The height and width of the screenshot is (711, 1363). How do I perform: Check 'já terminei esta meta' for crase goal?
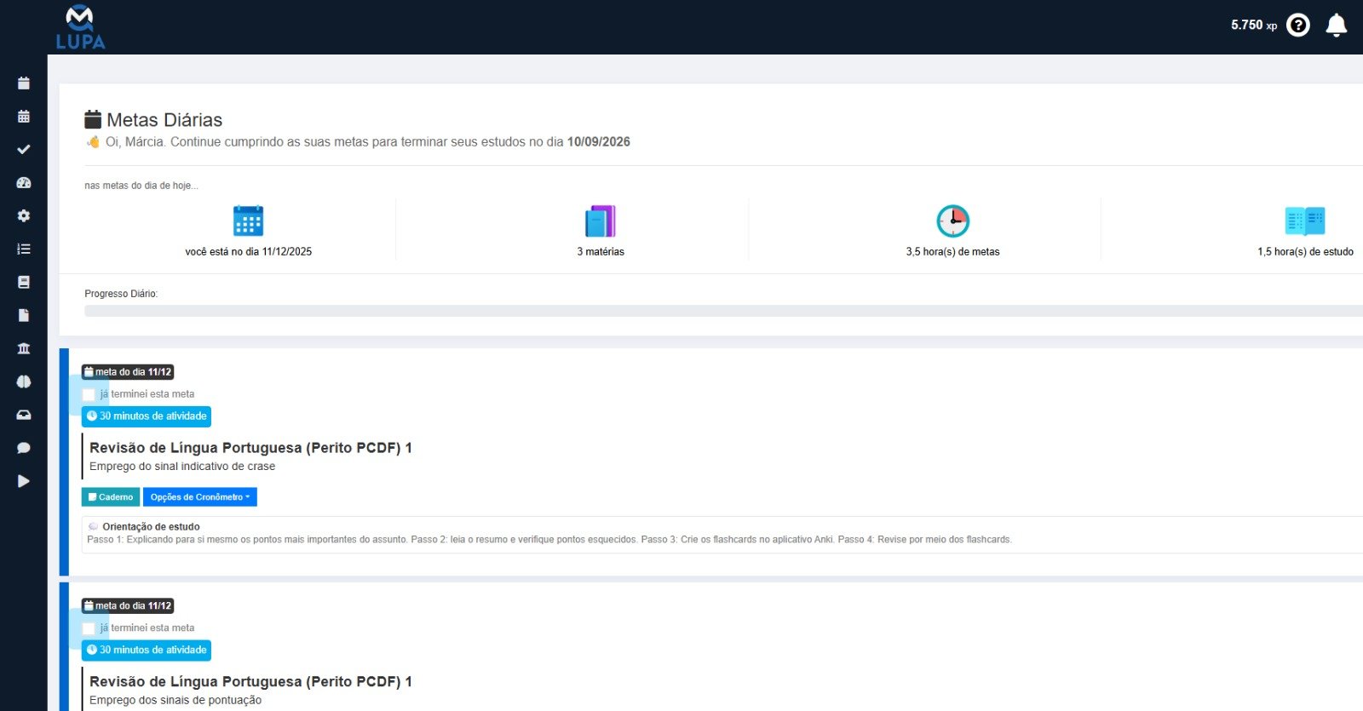pos(89,394)
